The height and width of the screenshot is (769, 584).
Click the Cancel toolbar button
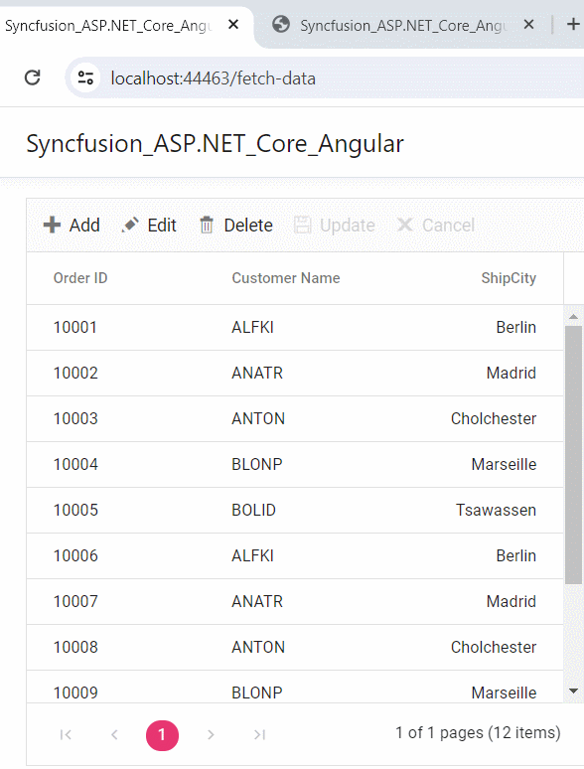point(435,226)
